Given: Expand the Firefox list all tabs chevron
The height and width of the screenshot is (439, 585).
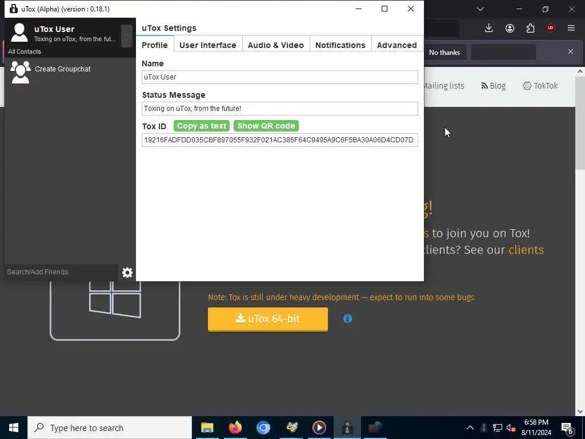Looking at the screenshot, I should point(480,9).
